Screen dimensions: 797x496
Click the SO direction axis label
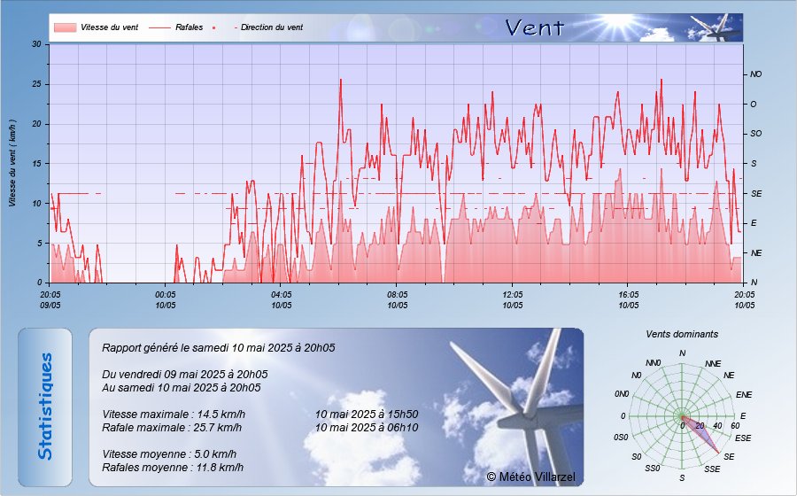click(x=756, y=134)
